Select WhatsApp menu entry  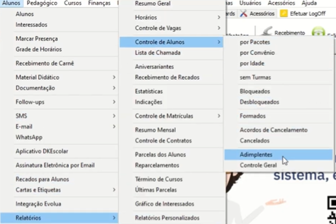(x=29, y=138)
